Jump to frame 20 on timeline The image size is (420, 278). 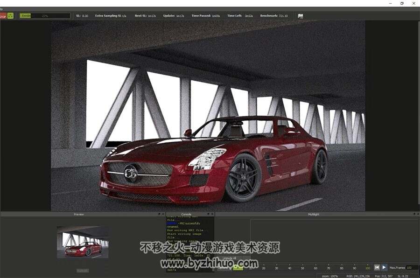click(x=264, y=268)
